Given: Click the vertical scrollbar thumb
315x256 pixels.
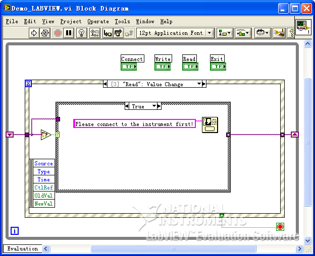Looking at the screenshot, I should [x=307, y=142].
